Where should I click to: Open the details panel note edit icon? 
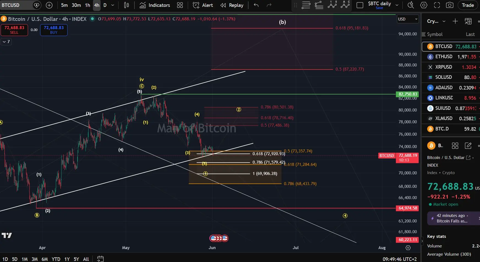pos(468,146)
